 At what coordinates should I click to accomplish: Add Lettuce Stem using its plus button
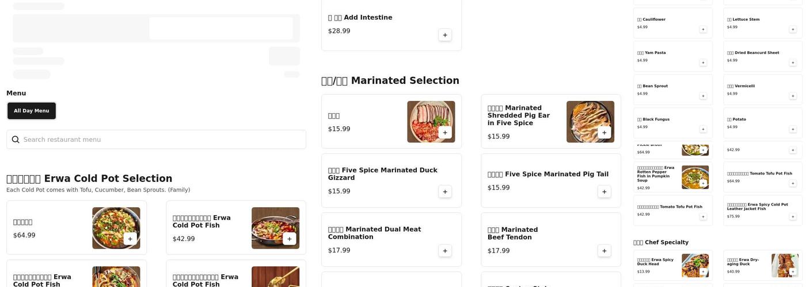tap(793, 29)
